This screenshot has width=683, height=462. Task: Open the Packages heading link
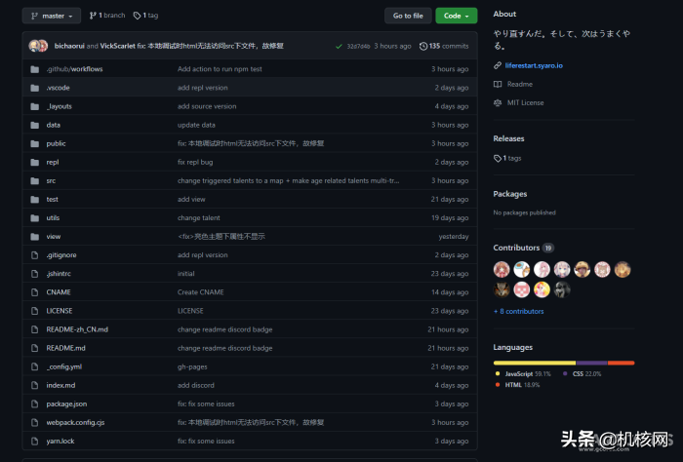click(509, 194)
